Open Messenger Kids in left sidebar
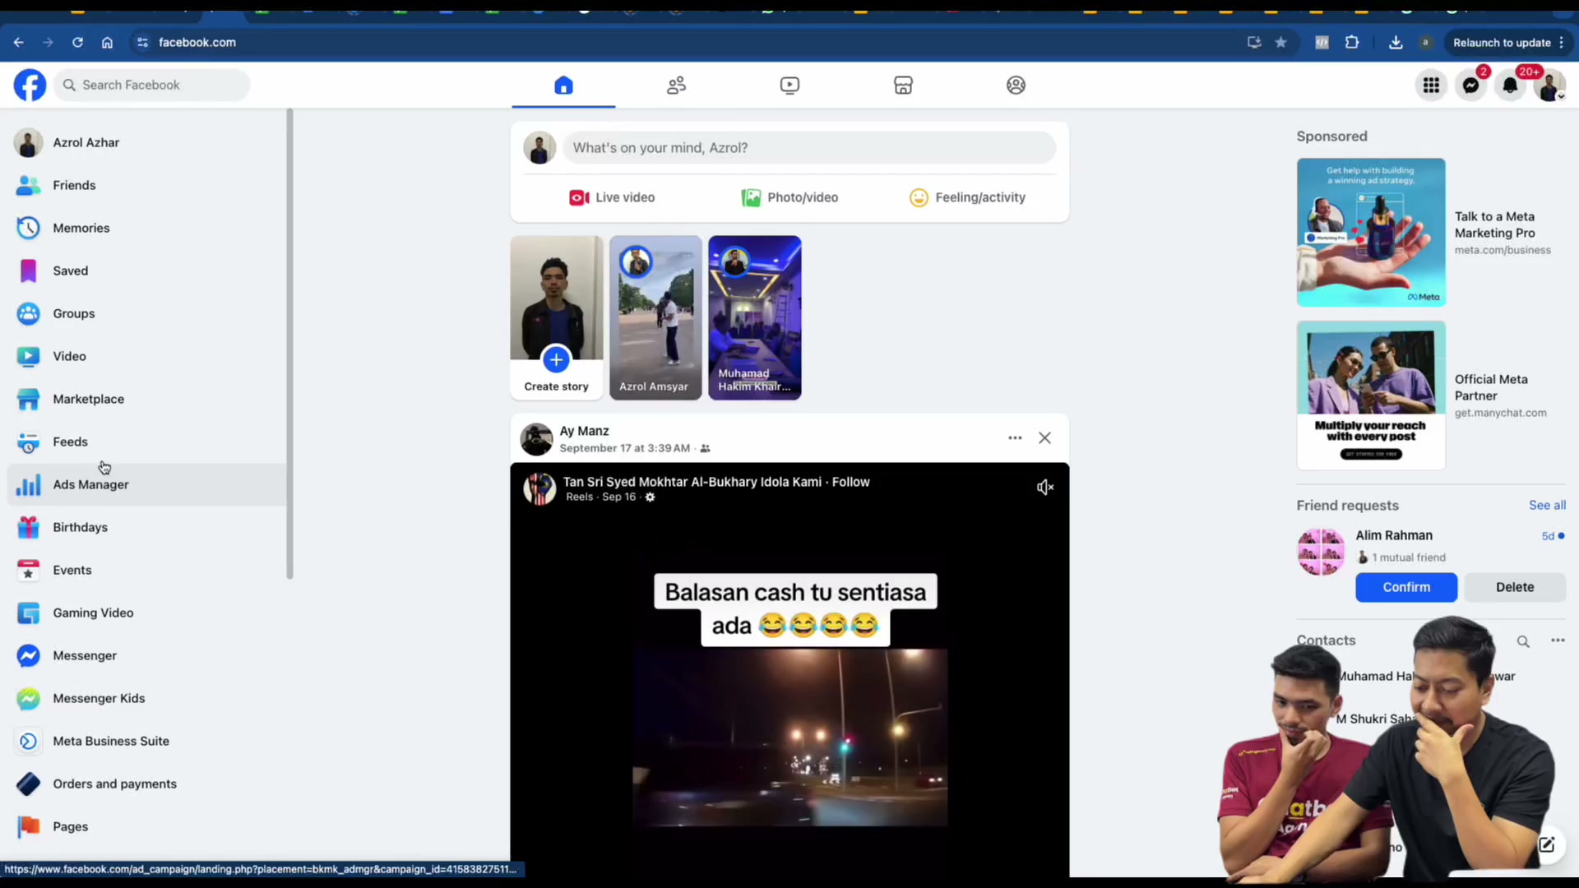Viewport: 1579px width, 888px height. (146, 698)
